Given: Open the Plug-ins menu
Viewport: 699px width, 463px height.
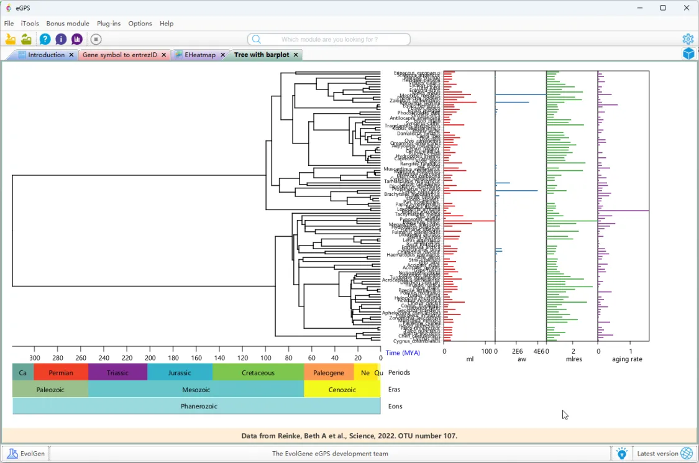Looking at the screenshot, I should 109,23.
